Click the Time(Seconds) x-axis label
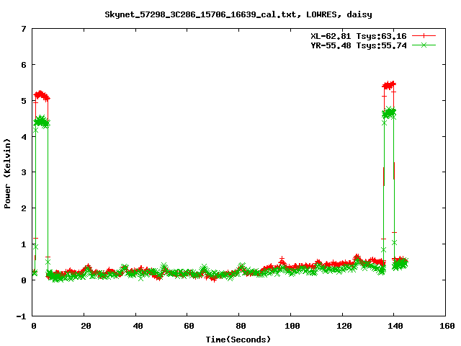This screenshot has width=461, height=346. click(238, 340)
